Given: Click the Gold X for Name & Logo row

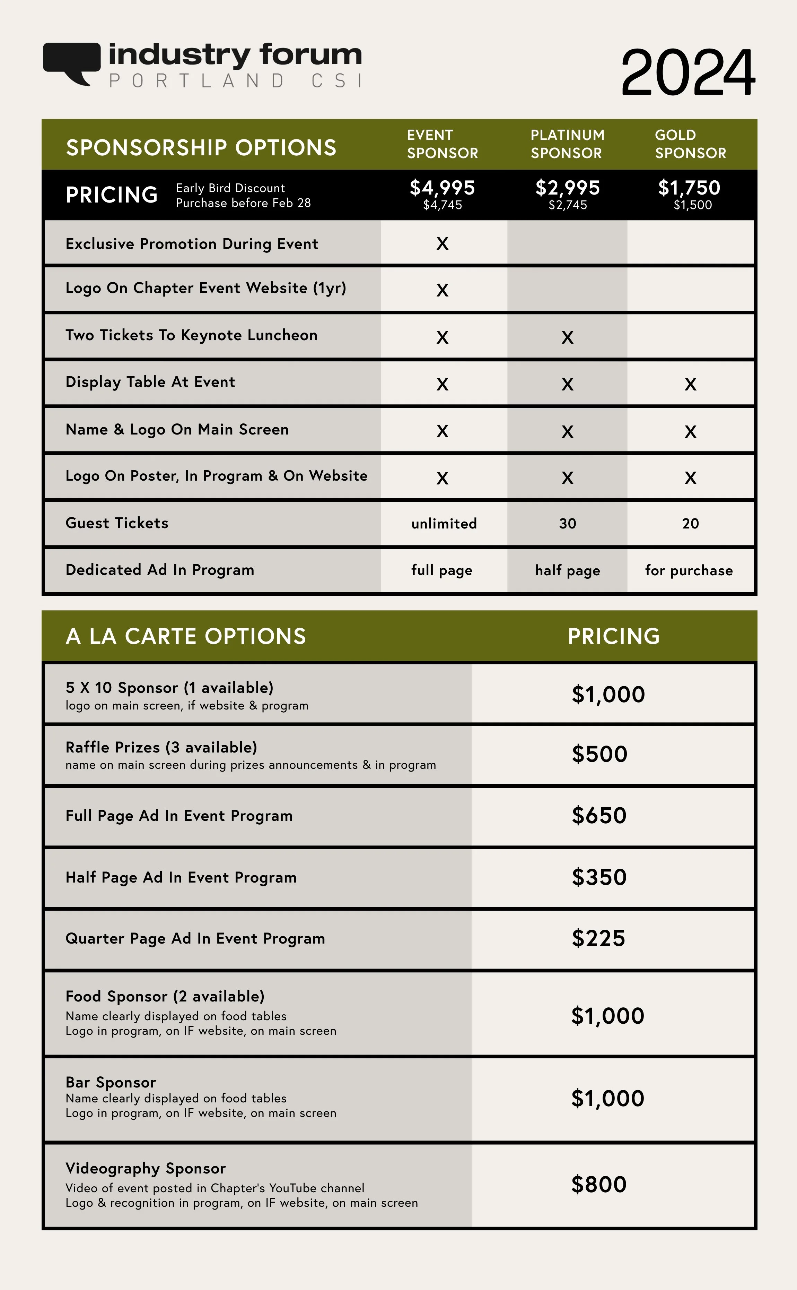Looking at the screenshot, I should point(691,432).
